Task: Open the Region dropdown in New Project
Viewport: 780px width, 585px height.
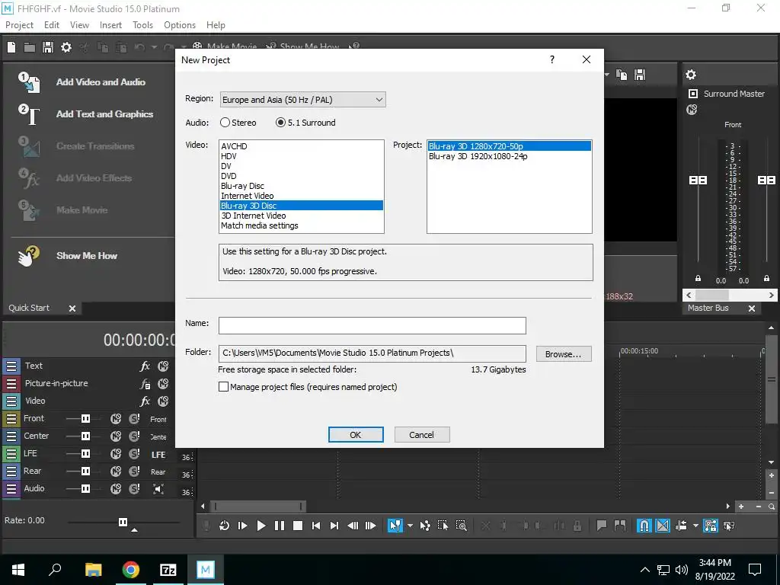Action: click(x=302, y=100)
